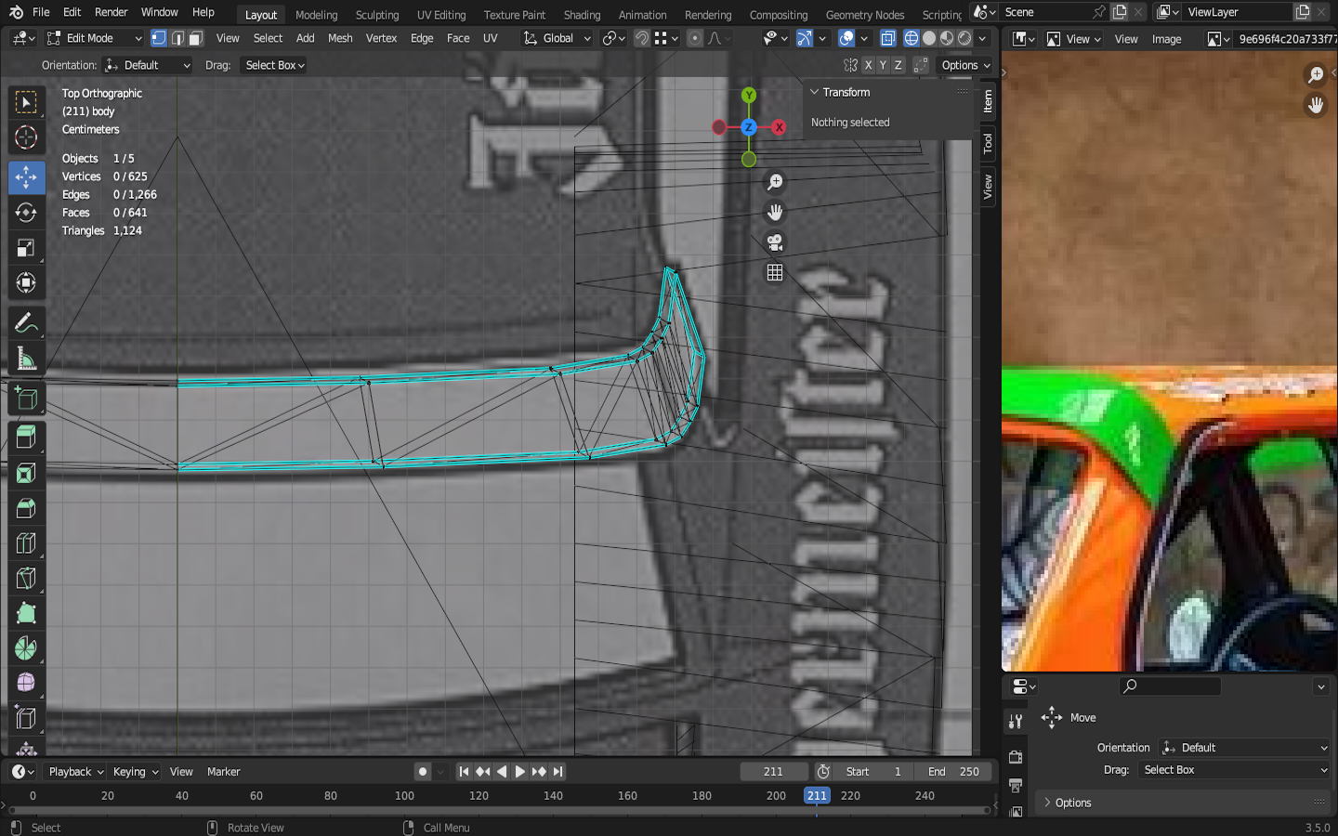Toggle snapping with the magnet icon
This screenshot has width=1338, height=836.
click(x=642, y=38)
